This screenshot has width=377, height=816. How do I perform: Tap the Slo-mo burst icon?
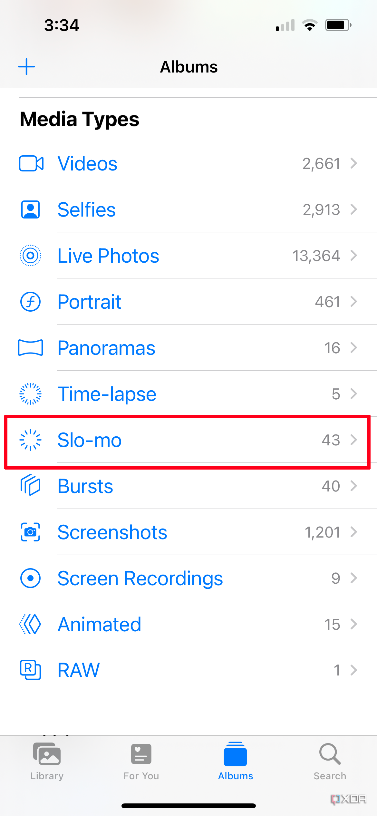pyautogui.click(x=30, y=440)
